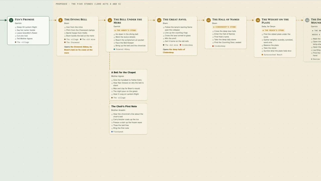
Task: Select the greyed number 13 quest badge
Action: coord(307,20)
